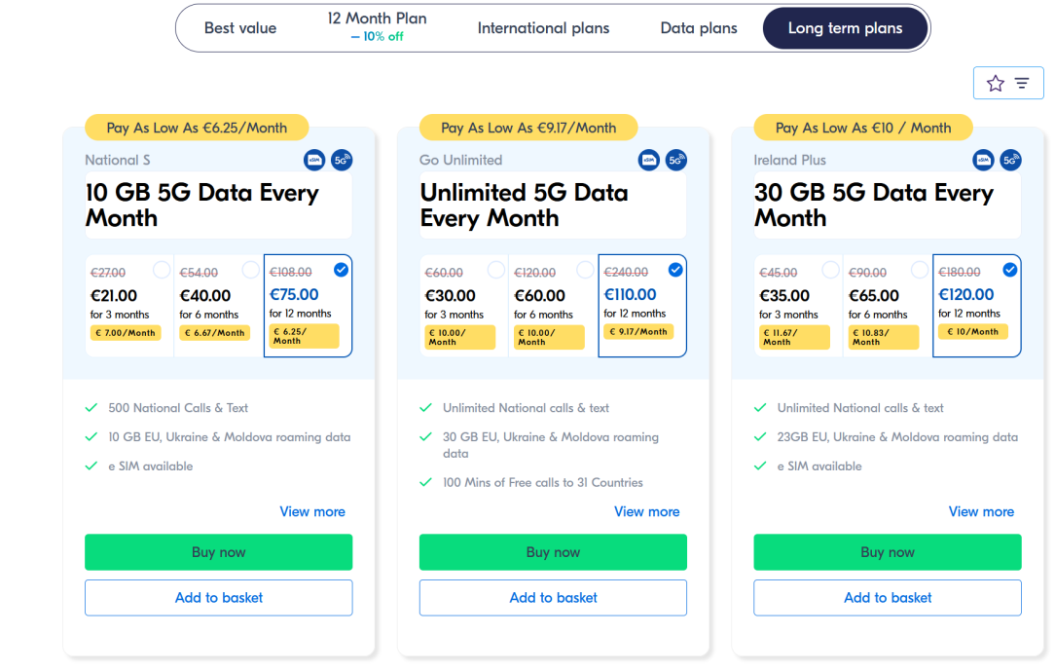Click the 5G icon on National S

point(342,160)
